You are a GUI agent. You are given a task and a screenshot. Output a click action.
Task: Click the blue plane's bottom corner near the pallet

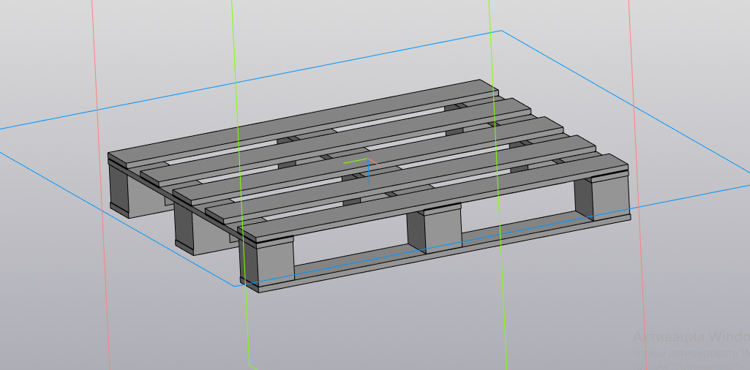[235, 286]
